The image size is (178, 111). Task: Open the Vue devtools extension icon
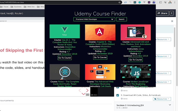144,2
